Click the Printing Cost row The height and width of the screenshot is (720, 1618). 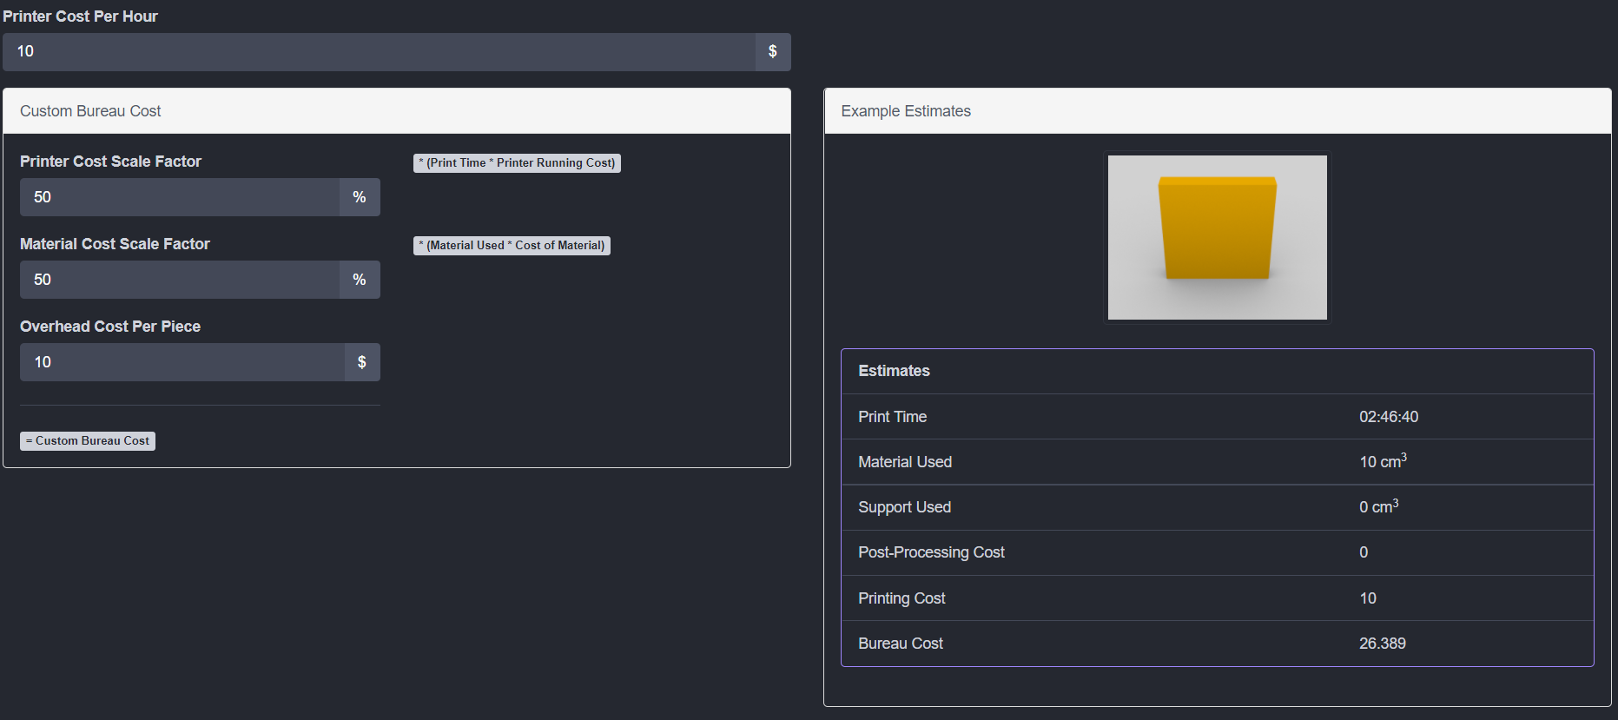(x=1217, y=598)
